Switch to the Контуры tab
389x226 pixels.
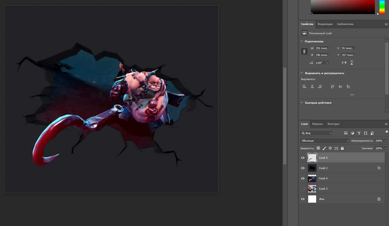click(x=333, y=124)
